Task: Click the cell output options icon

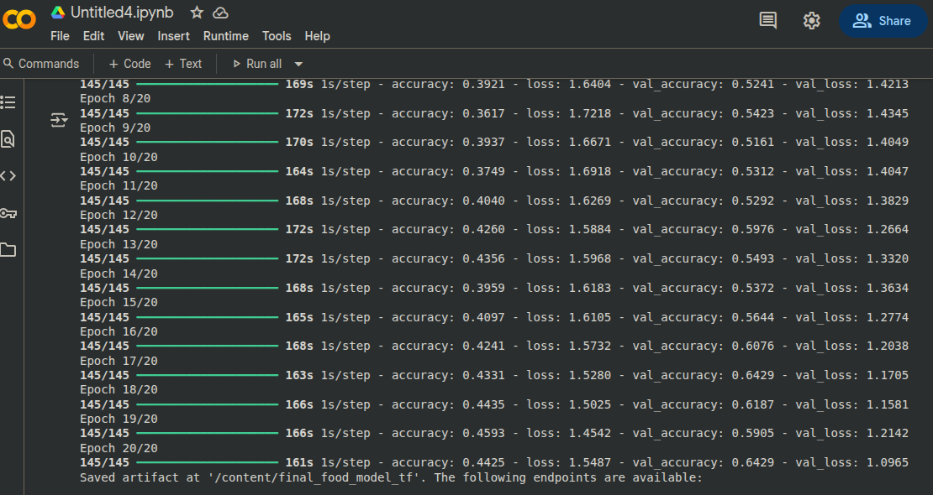Action: tap(59, 121)
